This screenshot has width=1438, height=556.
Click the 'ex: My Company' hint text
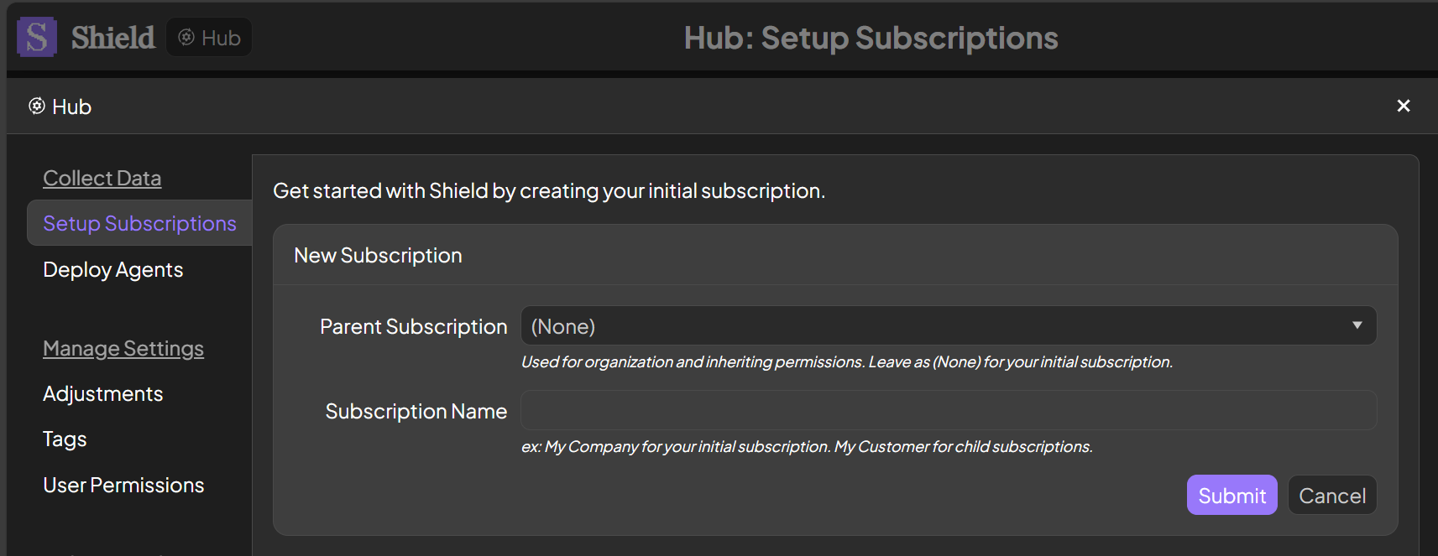point(807,446)
